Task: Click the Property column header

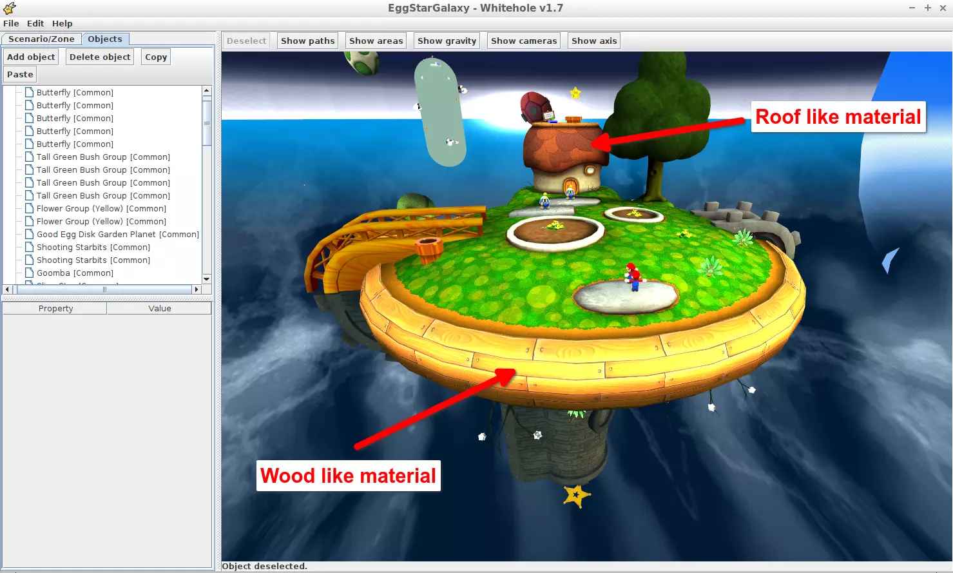Action: 55,309
